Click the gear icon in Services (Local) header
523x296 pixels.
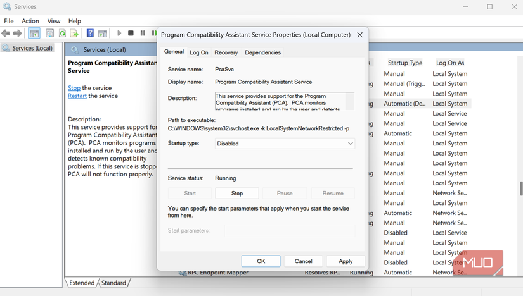click(x=74, y=50)
